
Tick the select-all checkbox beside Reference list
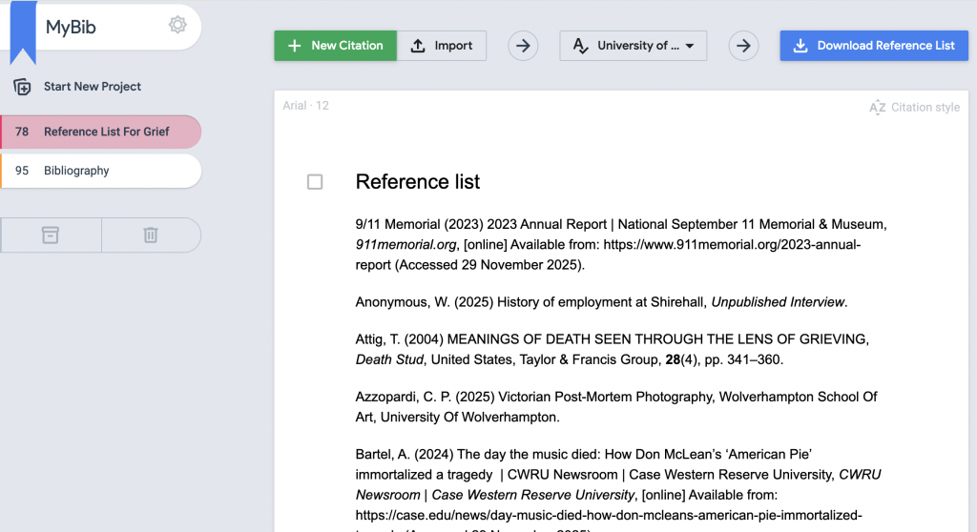pos(315,182)
